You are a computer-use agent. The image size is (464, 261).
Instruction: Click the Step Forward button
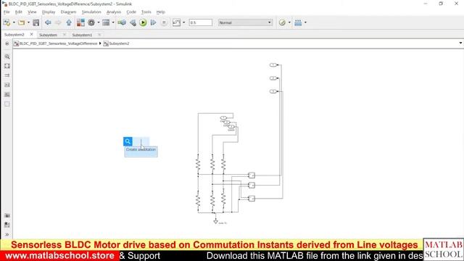153,22
